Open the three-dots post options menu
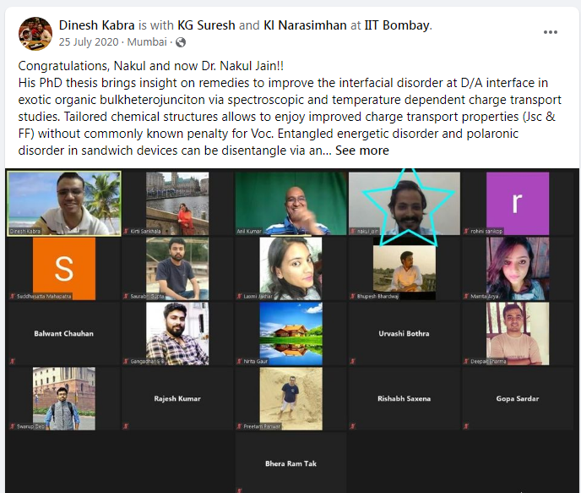The height and width of the screenshot is (493, 581). [551, 32]
